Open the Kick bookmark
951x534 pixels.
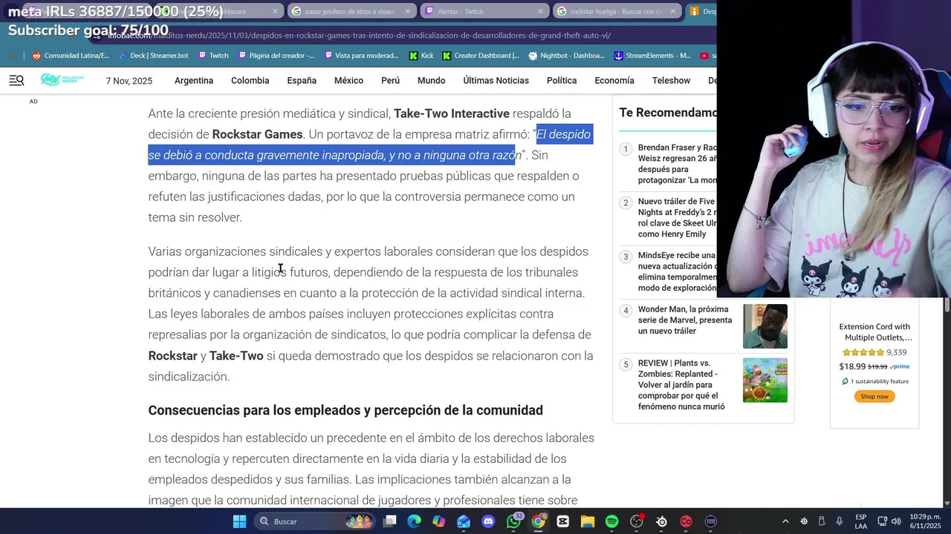[x=421, y=56]
